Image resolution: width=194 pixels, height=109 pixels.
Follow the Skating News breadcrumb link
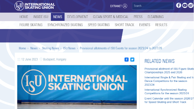50,48
